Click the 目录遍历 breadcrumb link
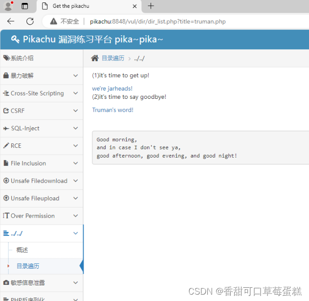The image size is (309, 301). point(113,58)
